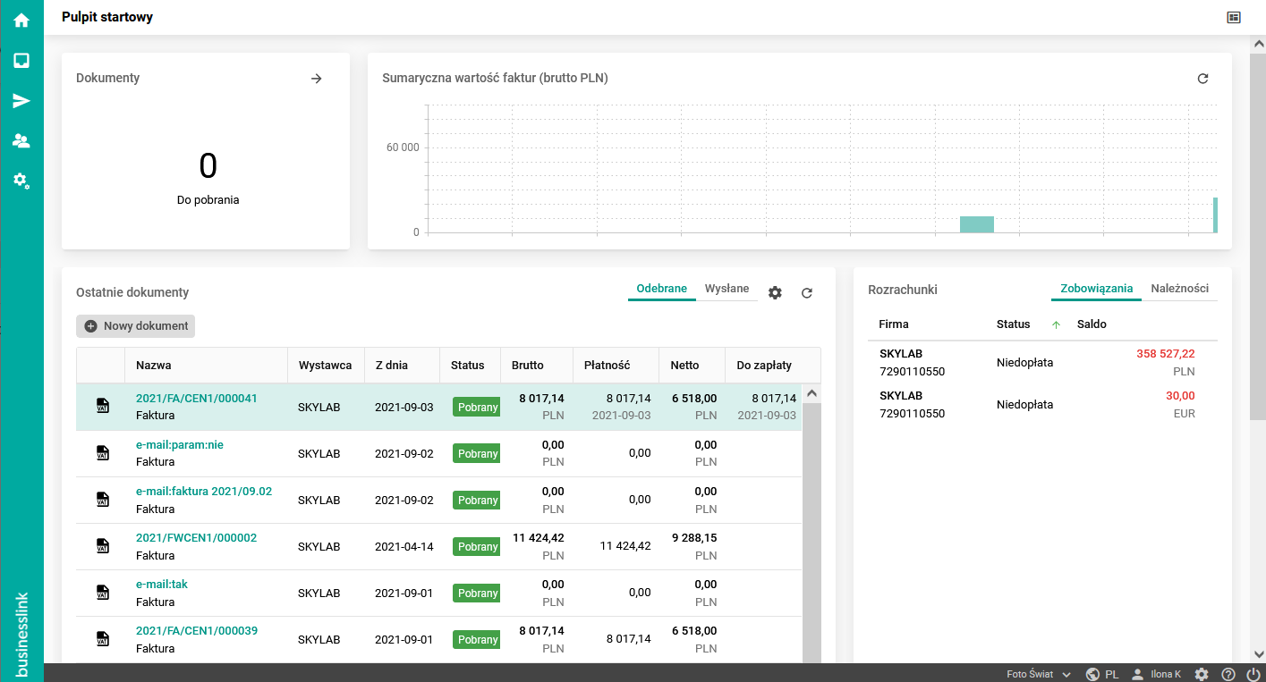The width and height of the screenshot is (1266, 682).
Task: Open document 2021/FA/CEN1/000041
Action: tap(197, 398)
